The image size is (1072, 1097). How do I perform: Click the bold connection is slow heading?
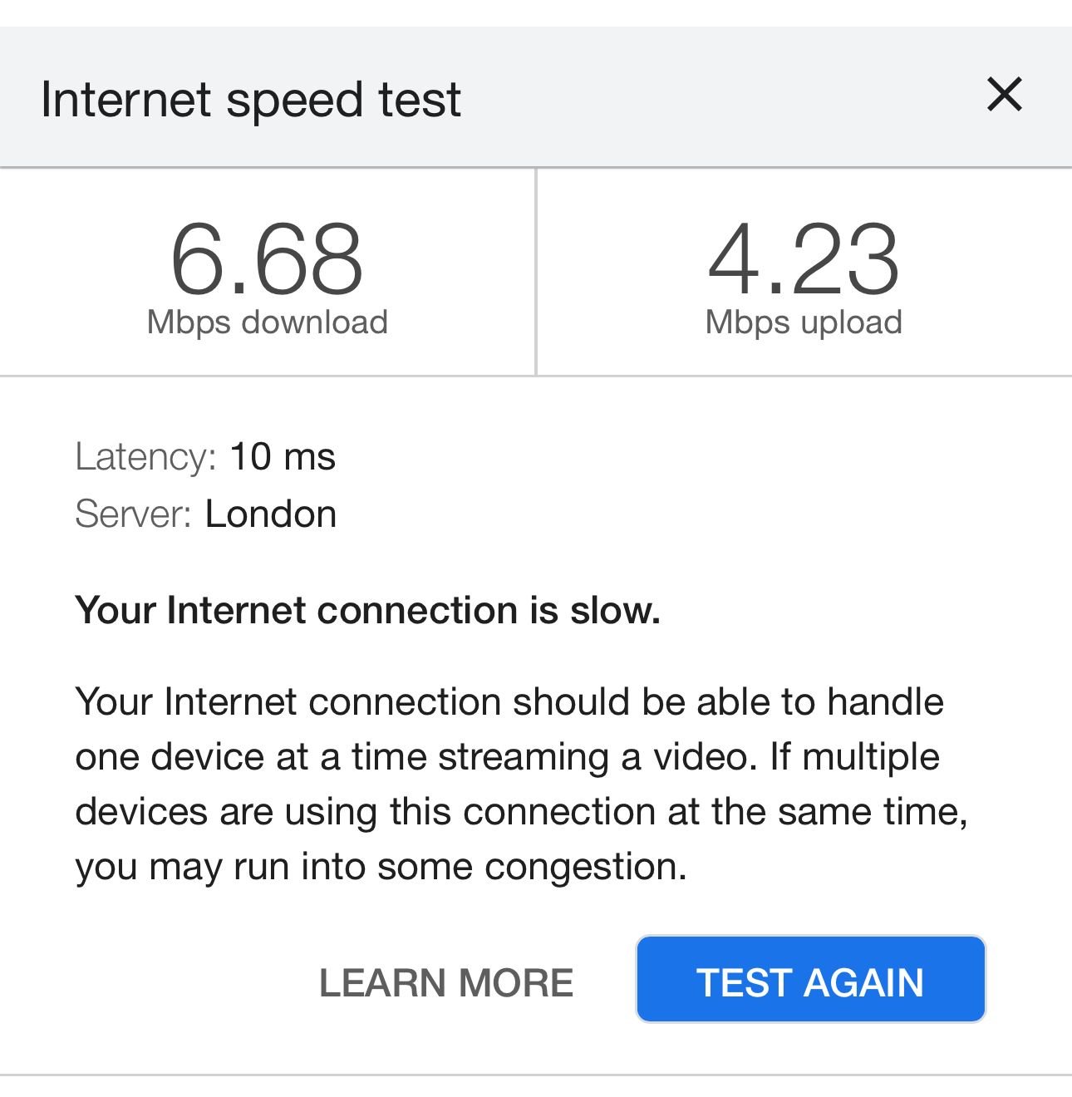point(367,611)
